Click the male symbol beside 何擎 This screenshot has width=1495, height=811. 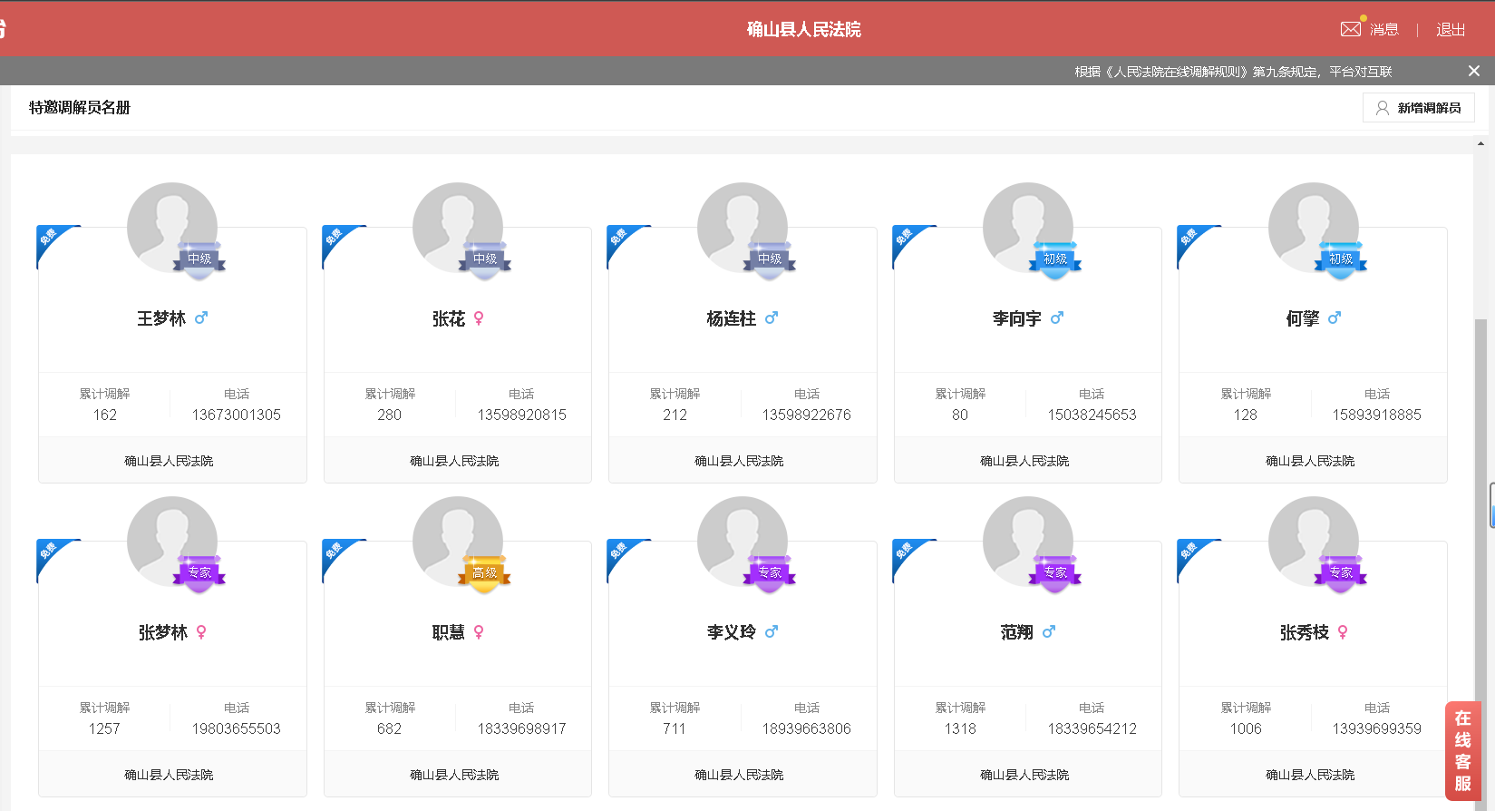(x=1335, y=318)
